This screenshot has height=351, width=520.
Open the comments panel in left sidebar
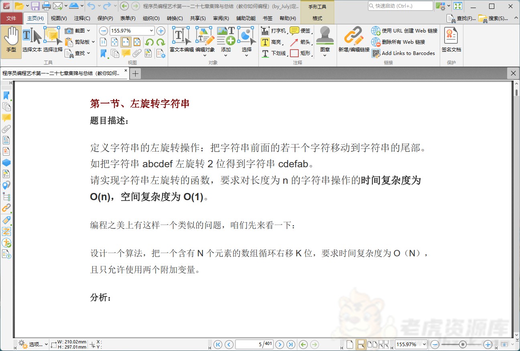(6, 118)
